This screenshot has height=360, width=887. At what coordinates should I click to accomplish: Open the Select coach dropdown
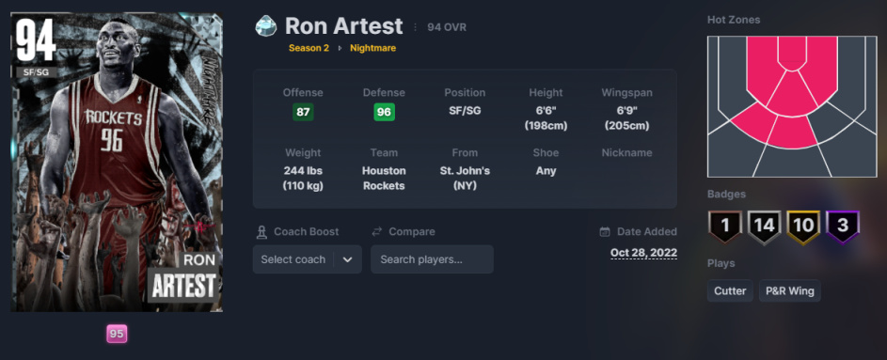(308, 259)
